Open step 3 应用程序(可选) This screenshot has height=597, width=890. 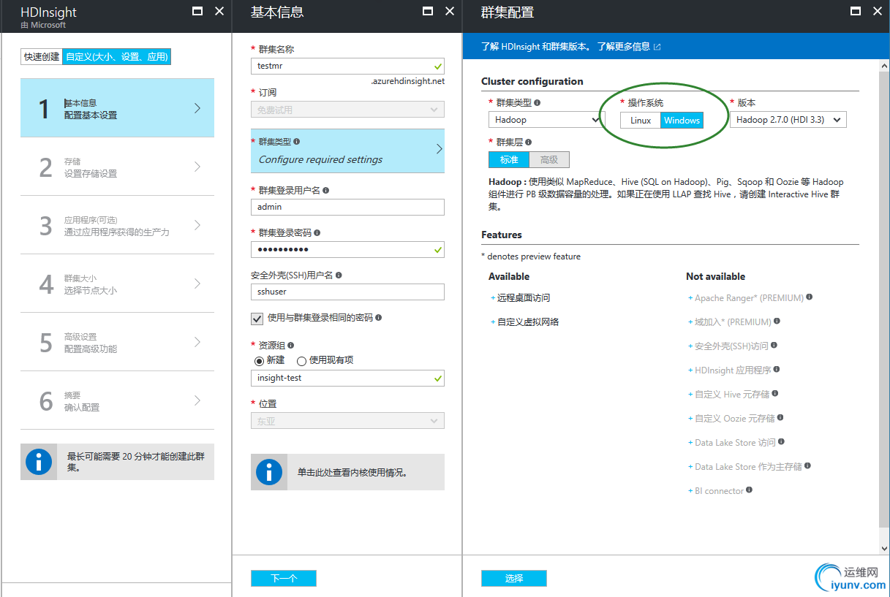tap(117, 225)
